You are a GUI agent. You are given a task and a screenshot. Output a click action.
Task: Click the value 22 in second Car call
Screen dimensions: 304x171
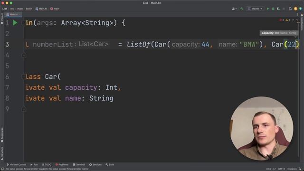tap(292, 44)
